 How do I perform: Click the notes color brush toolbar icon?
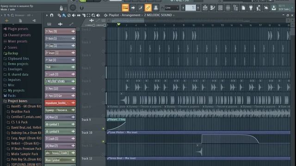[141, 8]
